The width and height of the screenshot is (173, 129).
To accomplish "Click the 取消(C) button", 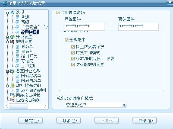I will pos(68,121).
